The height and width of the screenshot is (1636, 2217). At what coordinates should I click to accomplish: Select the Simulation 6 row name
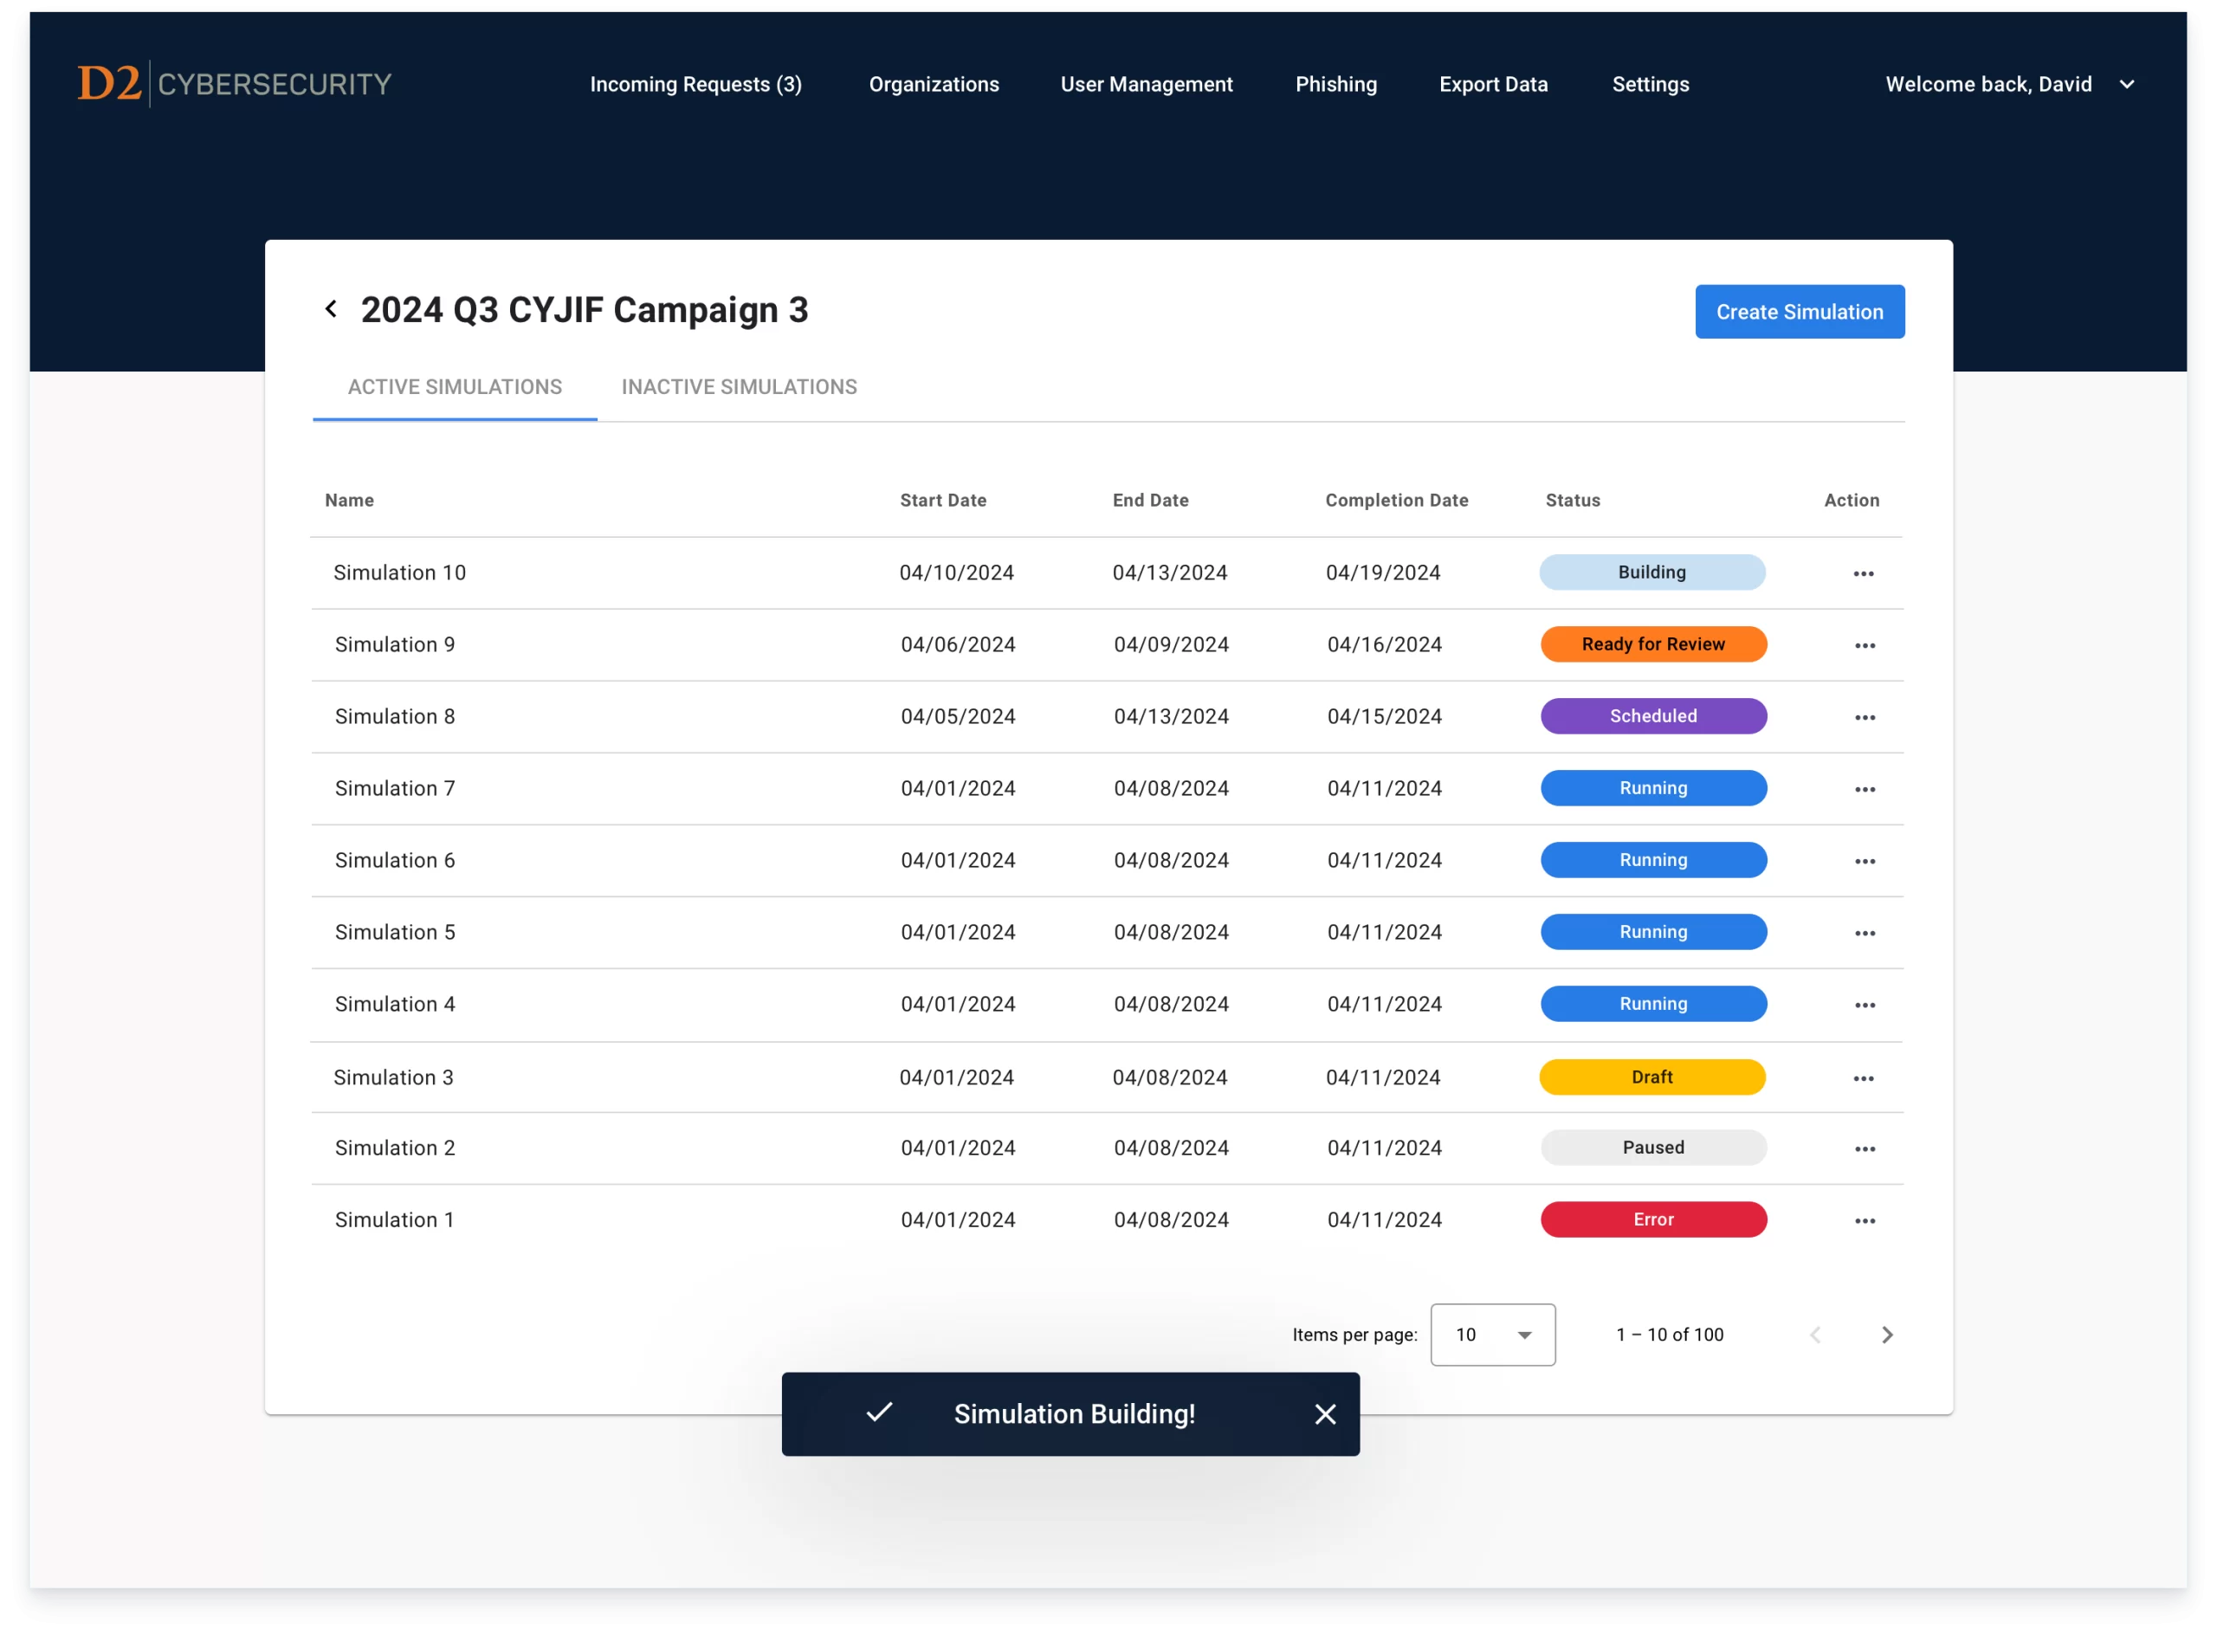(394, 861)
